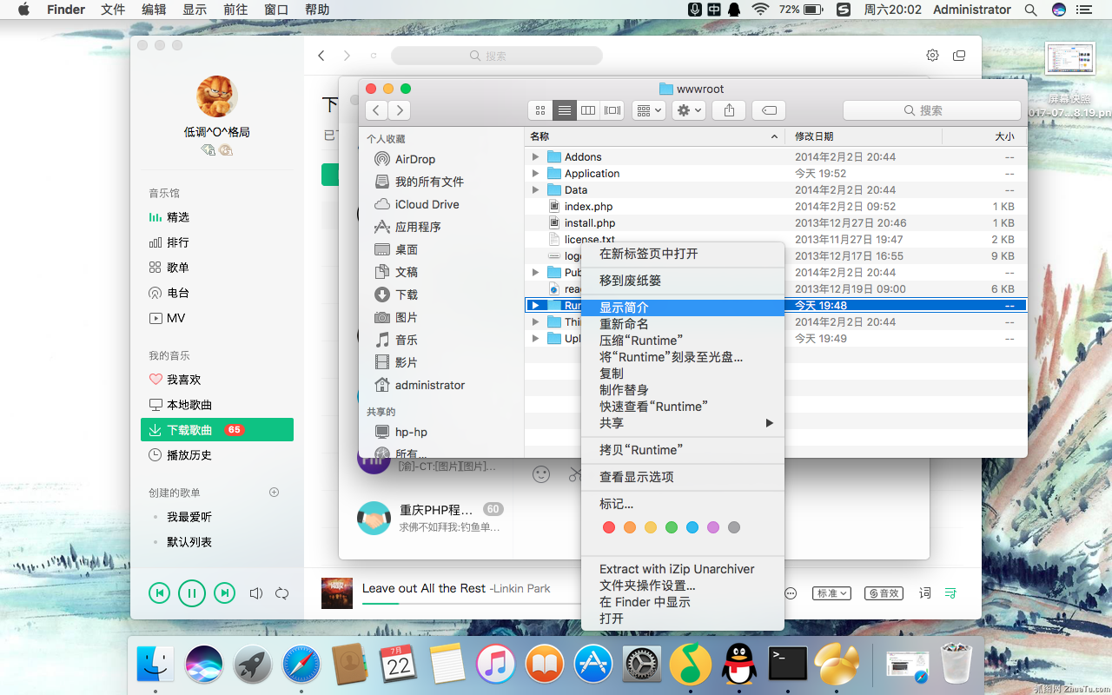Open 电台 in music app sidebar
The width and height of the screenshot is (1112, 695).
coord(217,293)
